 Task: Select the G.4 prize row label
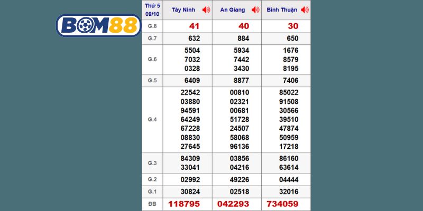coord(152,120)
